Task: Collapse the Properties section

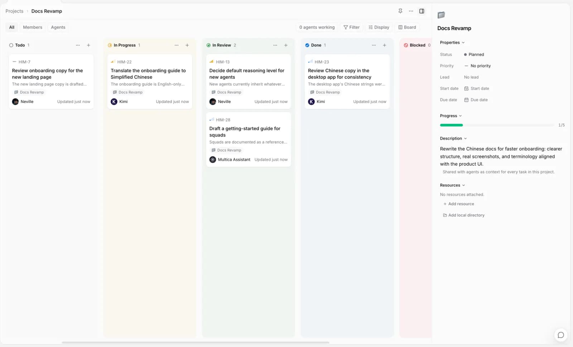Action: click(452, 43)
